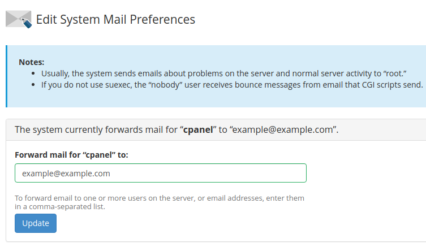Click the second bullet point in Notes

(35, 85)
